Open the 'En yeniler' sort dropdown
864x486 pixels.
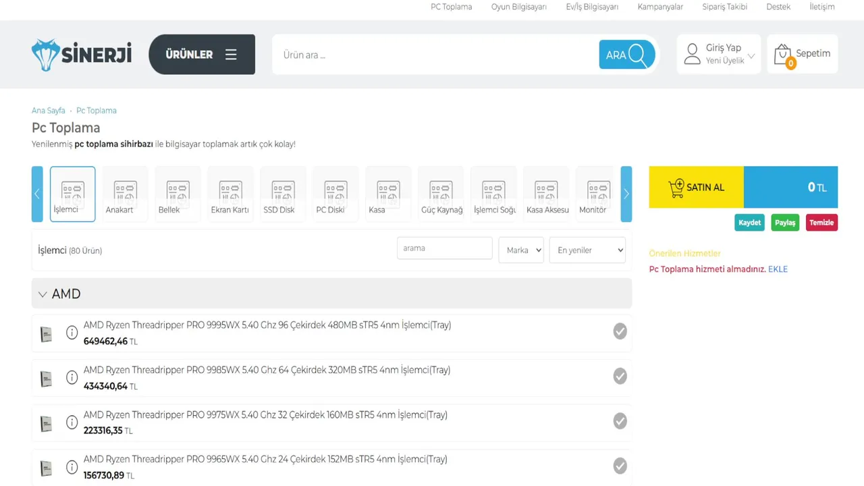point(587,250)
